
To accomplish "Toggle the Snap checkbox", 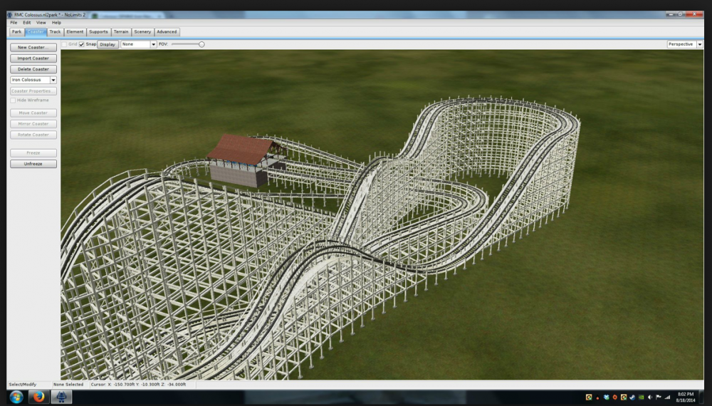I will point(82,44).
